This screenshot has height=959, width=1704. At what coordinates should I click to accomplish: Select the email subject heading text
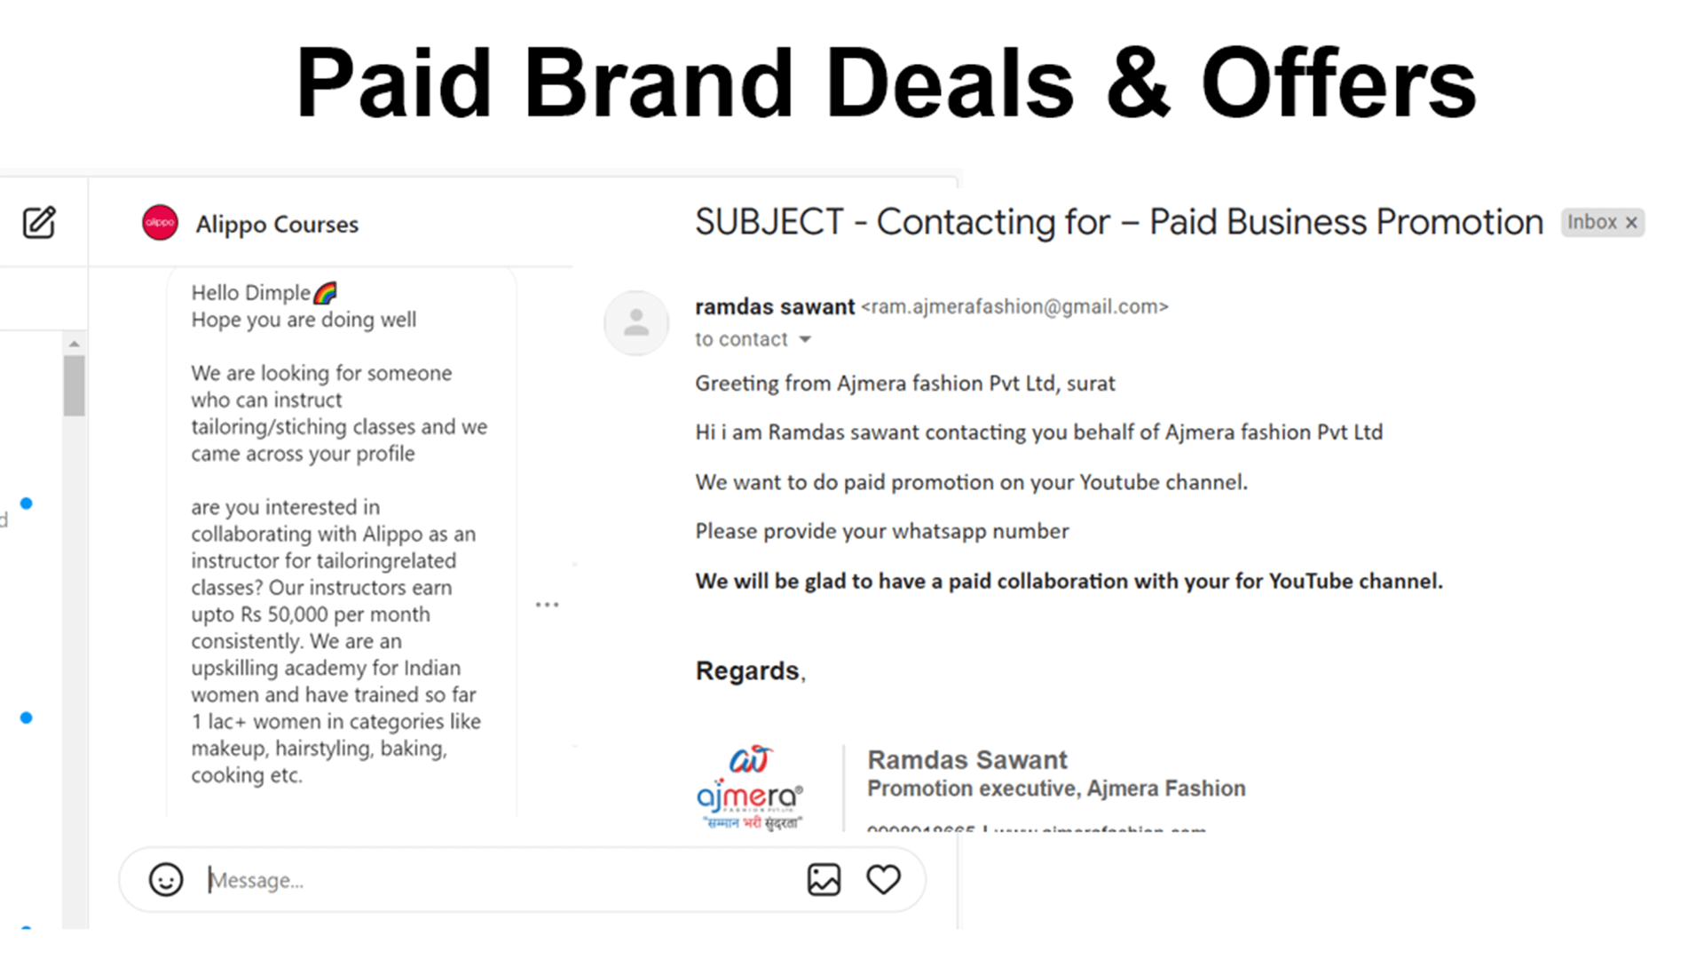coord(1118,222)
